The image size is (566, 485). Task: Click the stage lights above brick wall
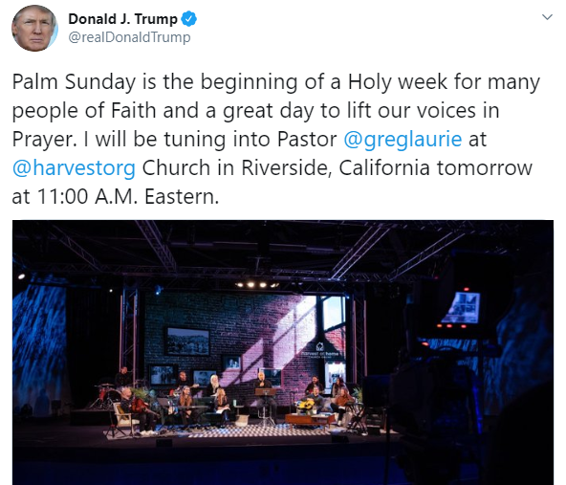click(x=257, y=285)
